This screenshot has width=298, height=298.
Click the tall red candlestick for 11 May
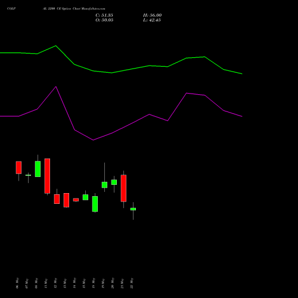47,176
